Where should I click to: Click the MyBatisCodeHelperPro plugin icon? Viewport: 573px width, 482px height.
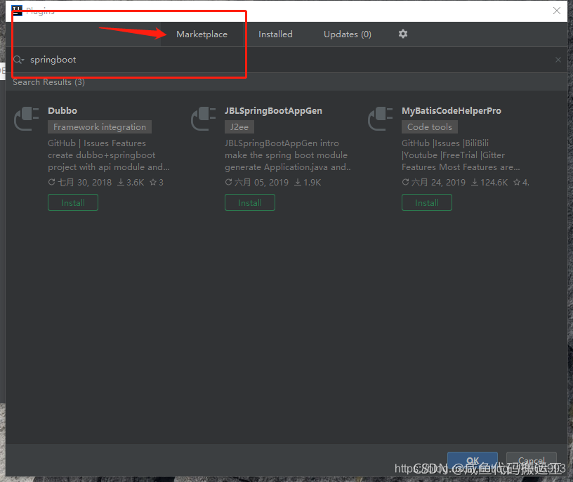[380, 119]
